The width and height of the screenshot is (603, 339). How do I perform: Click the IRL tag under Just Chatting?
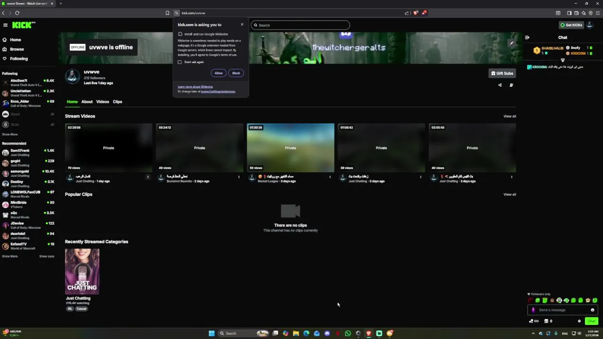tap(70, 309)
